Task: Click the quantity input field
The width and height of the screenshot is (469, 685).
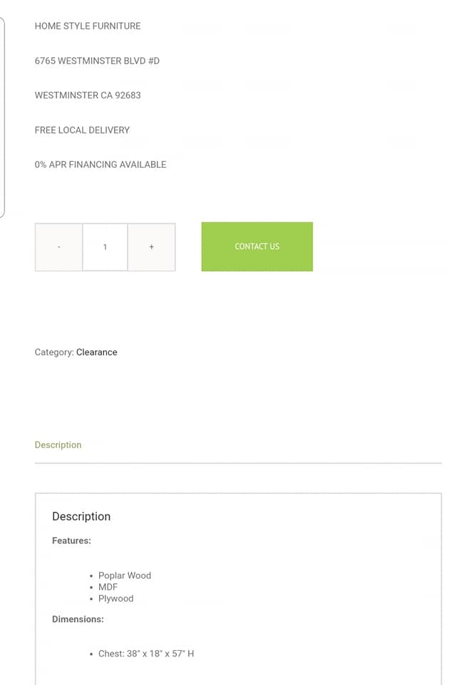Action: pos(105,247)
